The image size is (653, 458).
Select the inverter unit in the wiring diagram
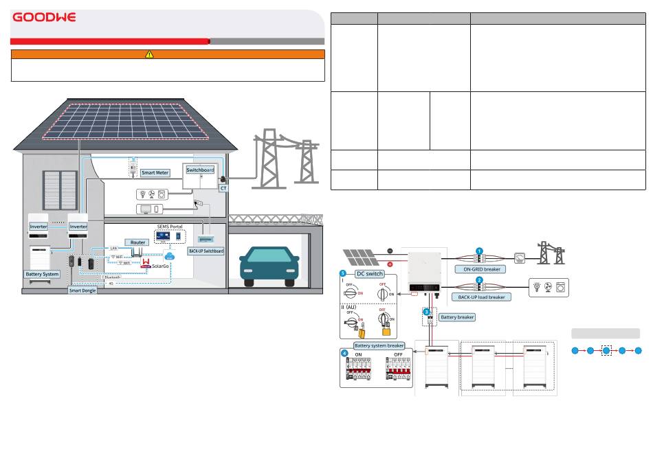click(424, 272)
